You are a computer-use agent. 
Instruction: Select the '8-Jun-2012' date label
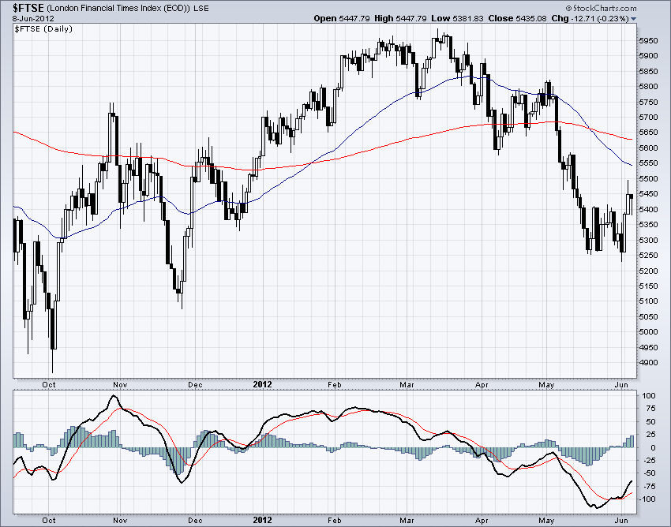tap(33, 18)
